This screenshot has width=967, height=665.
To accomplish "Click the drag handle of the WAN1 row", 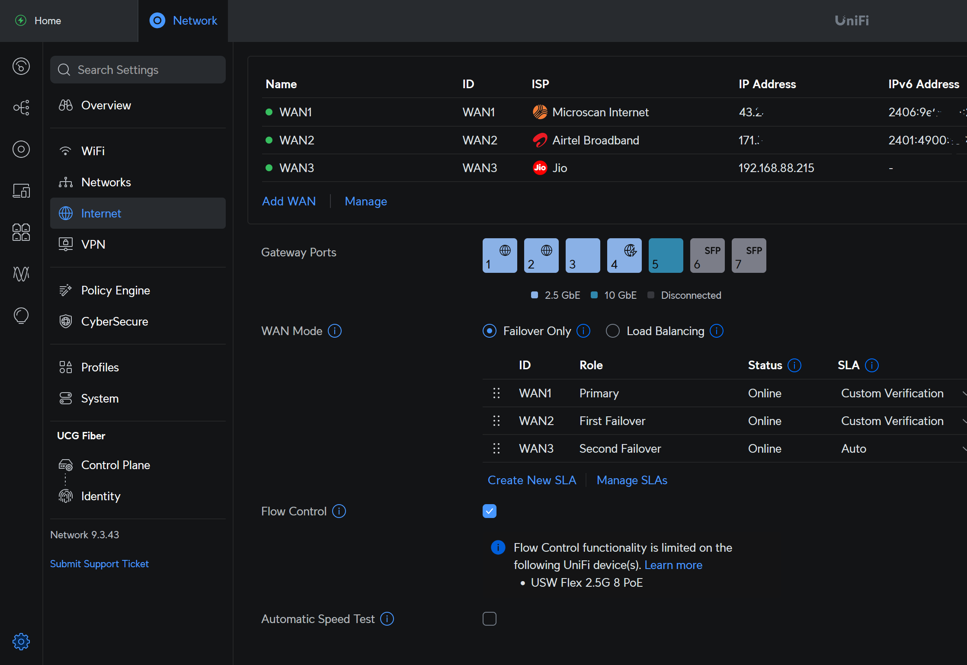I will click(x=496, y=393).
